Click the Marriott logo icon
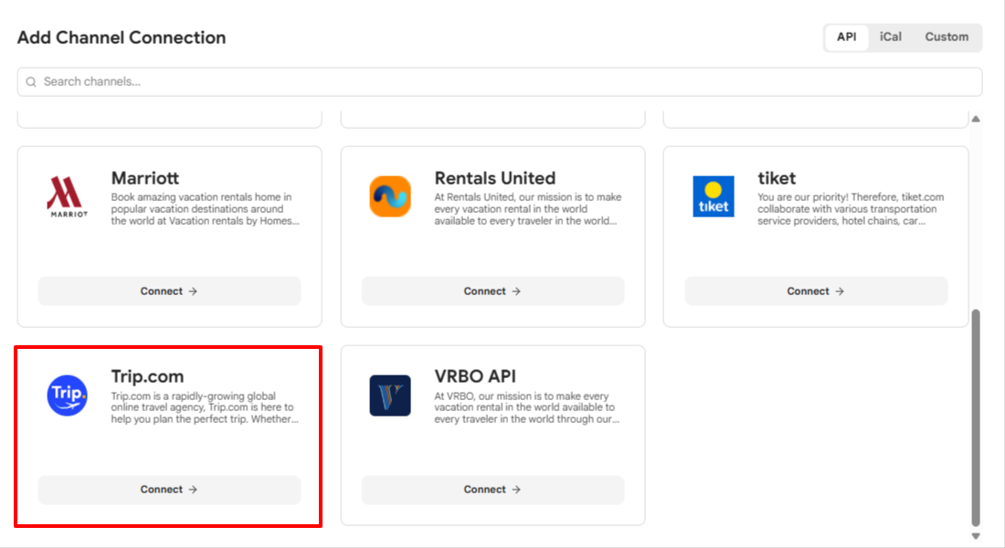 (x=68, y=196)
